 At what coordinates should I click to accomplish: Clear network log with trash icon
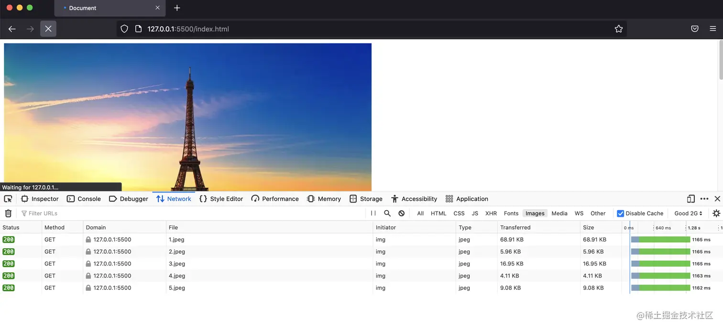tap(8, 213)
